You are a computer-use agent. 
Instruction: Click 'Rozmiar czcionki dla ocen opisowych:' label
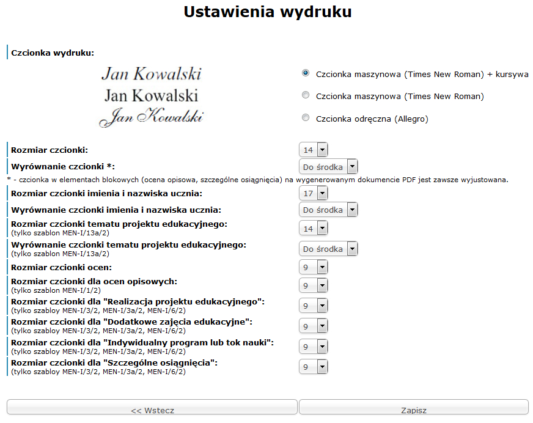coord(94,282)
